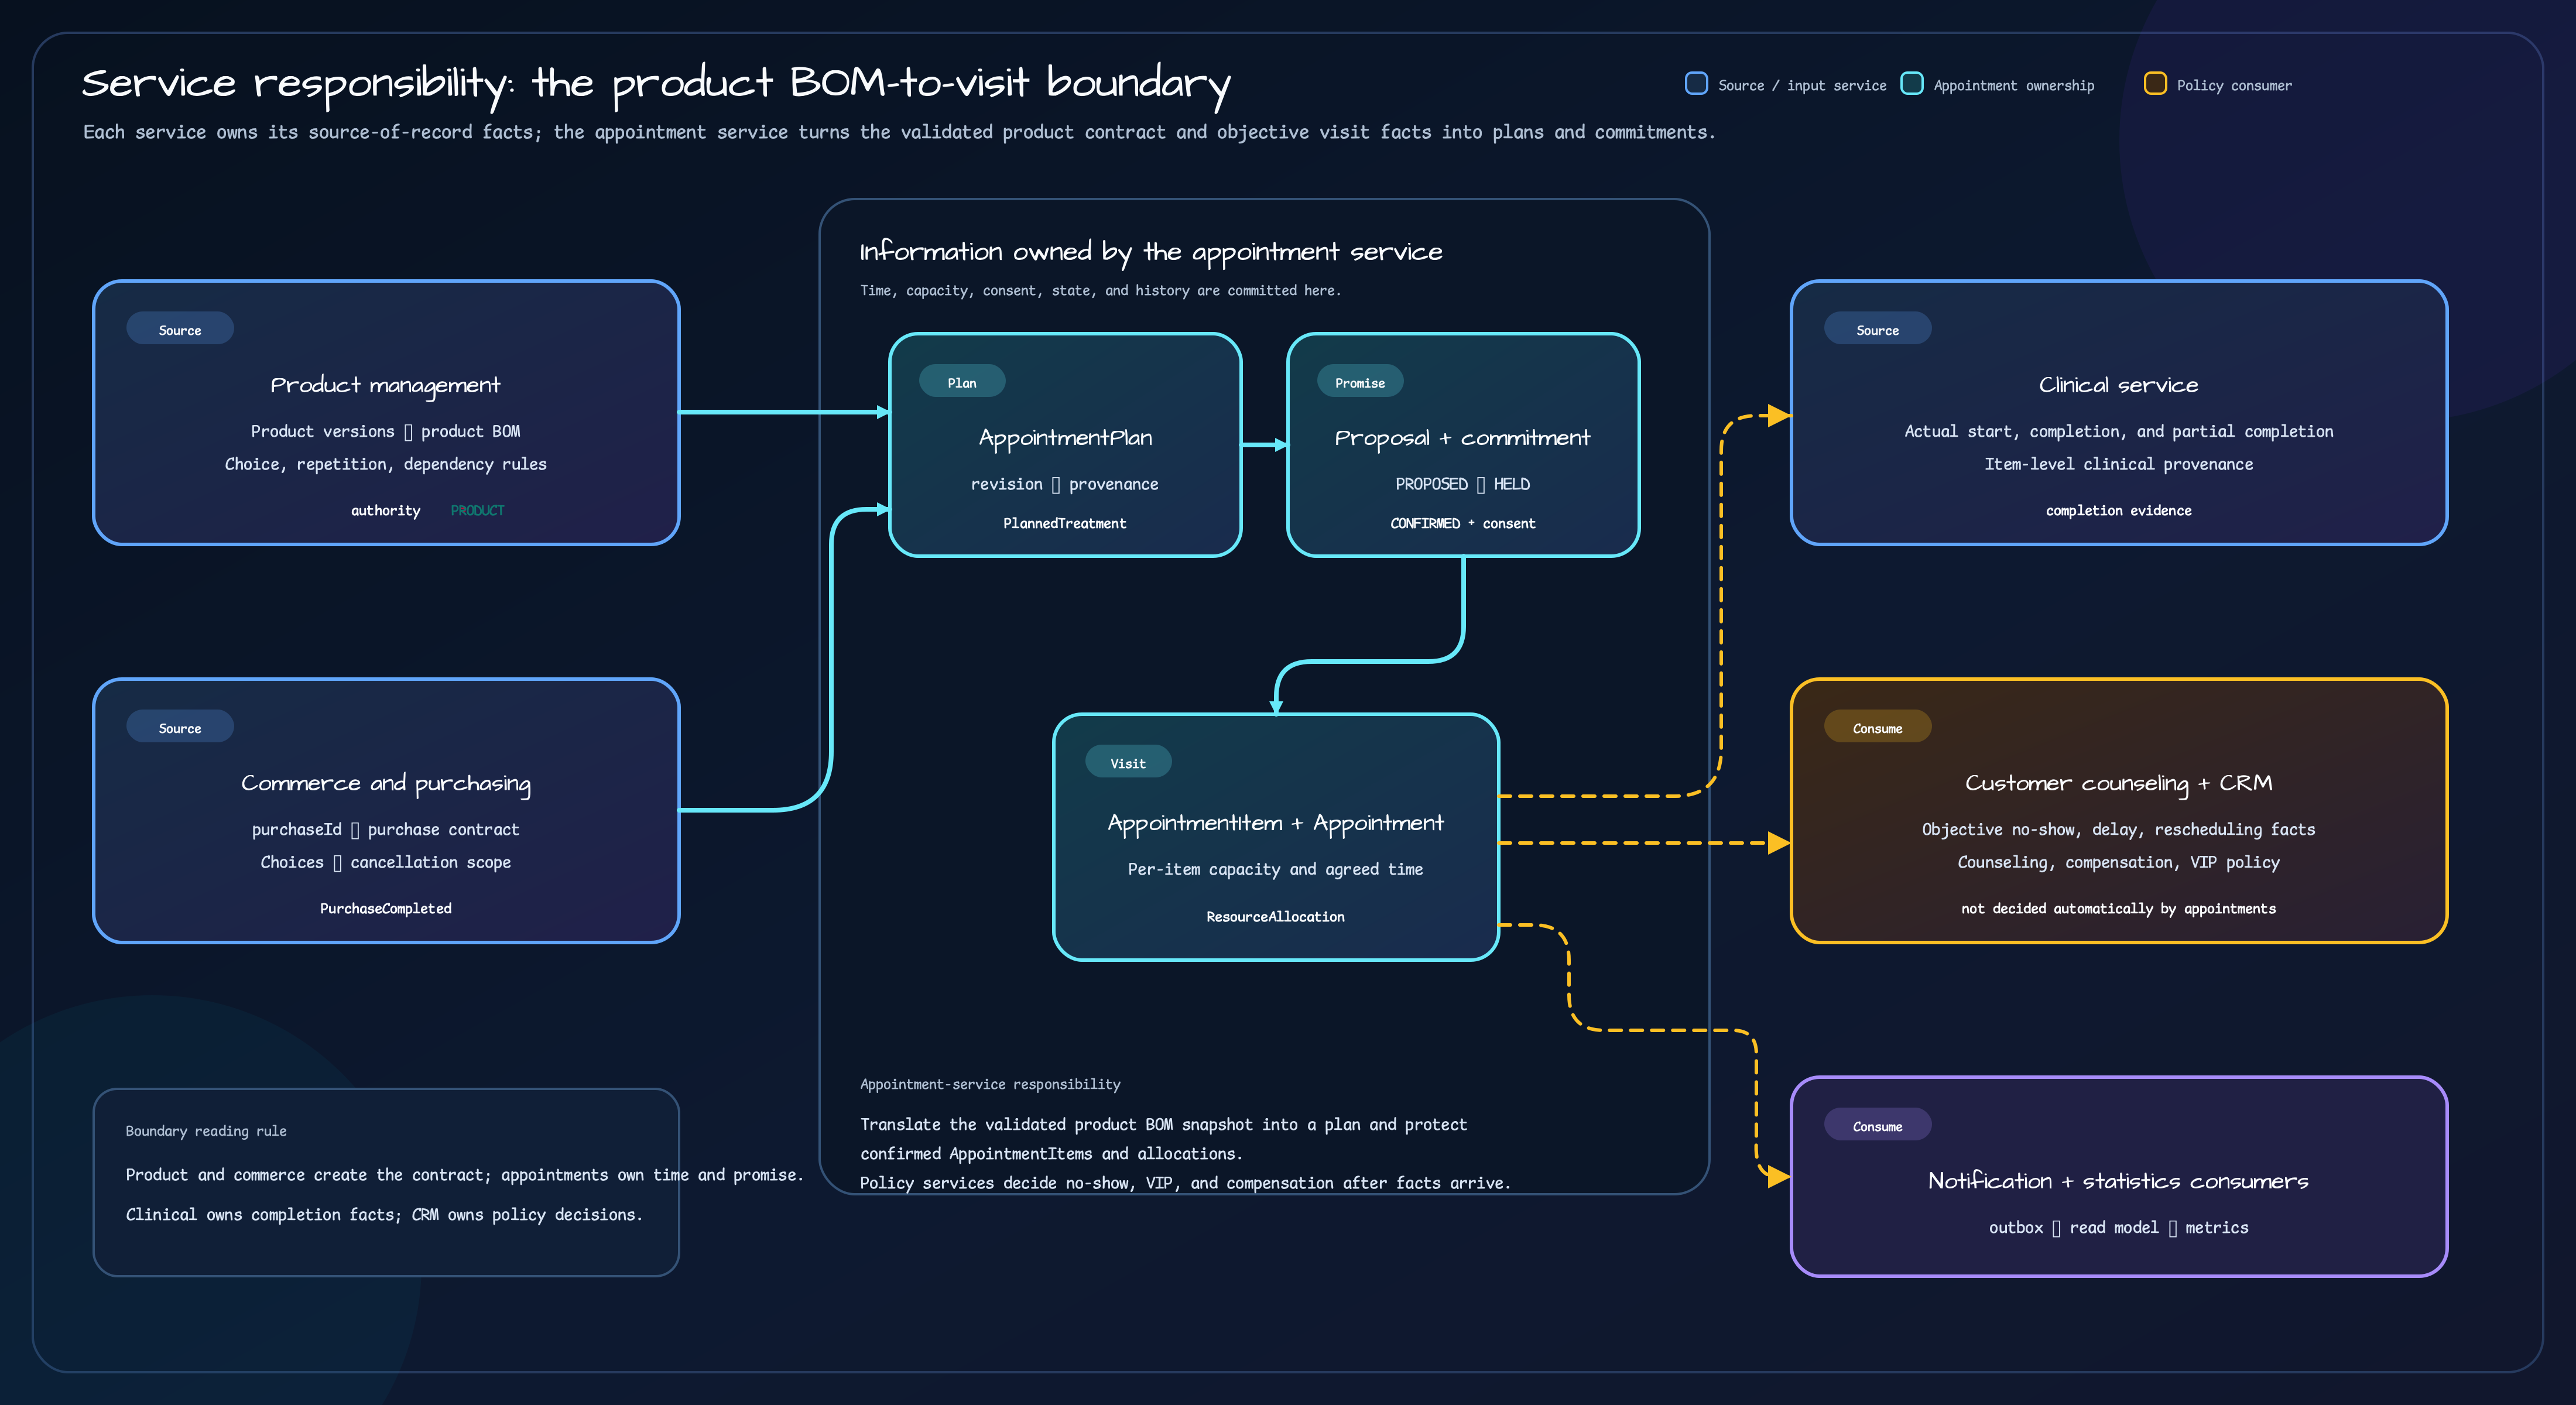Click 'Appointment-service responsibility' caption
The width and height of the screenshot is (2576, 1405).
click(x=990, y=1084)
